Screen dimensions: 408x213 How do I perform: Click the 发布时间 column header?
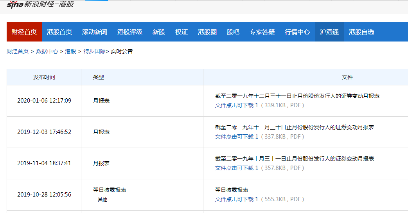tap(44, 77)
